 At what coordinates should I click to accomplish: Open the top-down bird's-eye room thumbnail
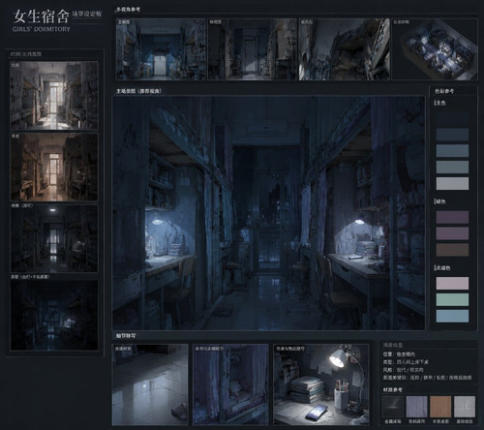click(x=435, y=49)
